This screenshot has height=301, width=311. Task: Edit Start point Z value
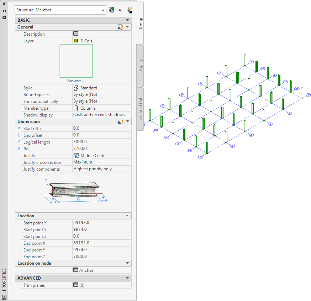102,236
